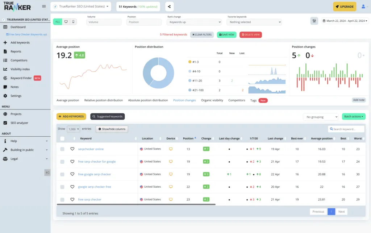Open Keyword Finder in sidebar
The width and height of the screenshot is (371, 233).
pyautogui.click(x=21, y=78)
